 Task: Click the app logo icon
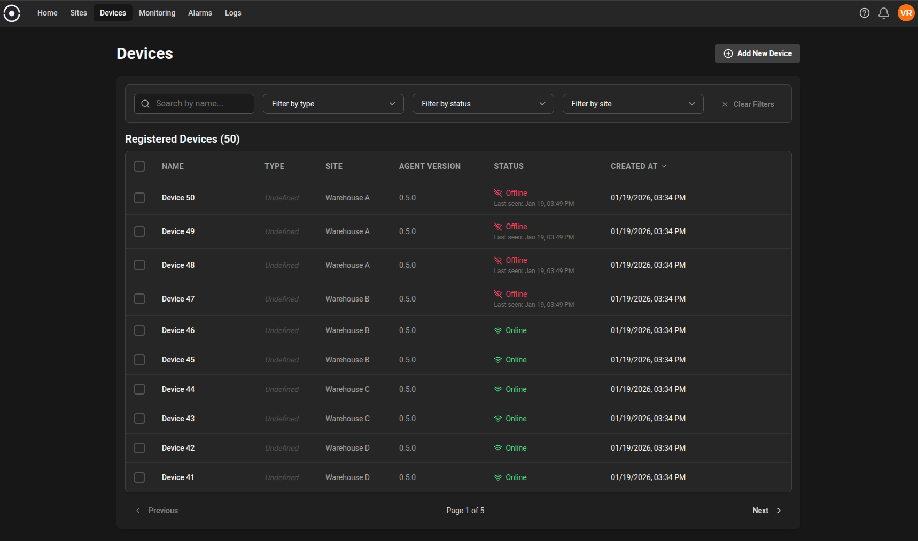[12, 13]
